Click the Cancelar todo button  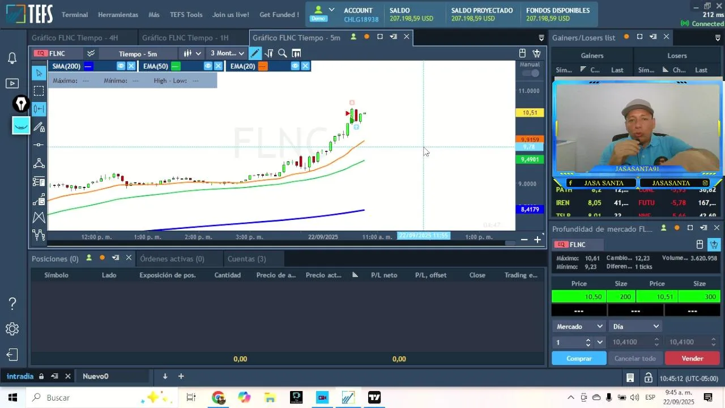635,359
